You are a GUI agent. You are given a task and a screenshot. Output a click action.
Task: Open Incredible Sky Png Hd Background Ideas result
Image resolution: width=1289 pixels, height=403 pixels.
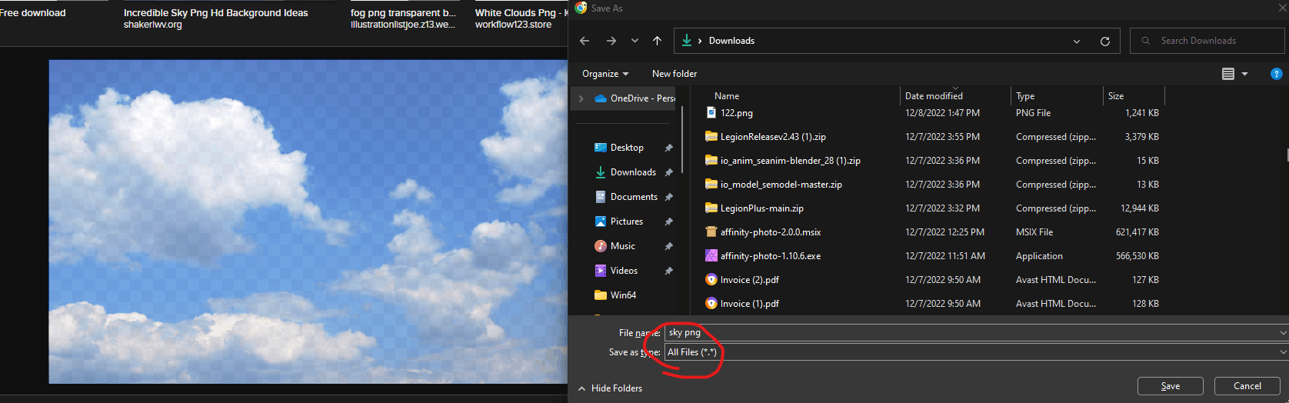[x=215, y=13]
